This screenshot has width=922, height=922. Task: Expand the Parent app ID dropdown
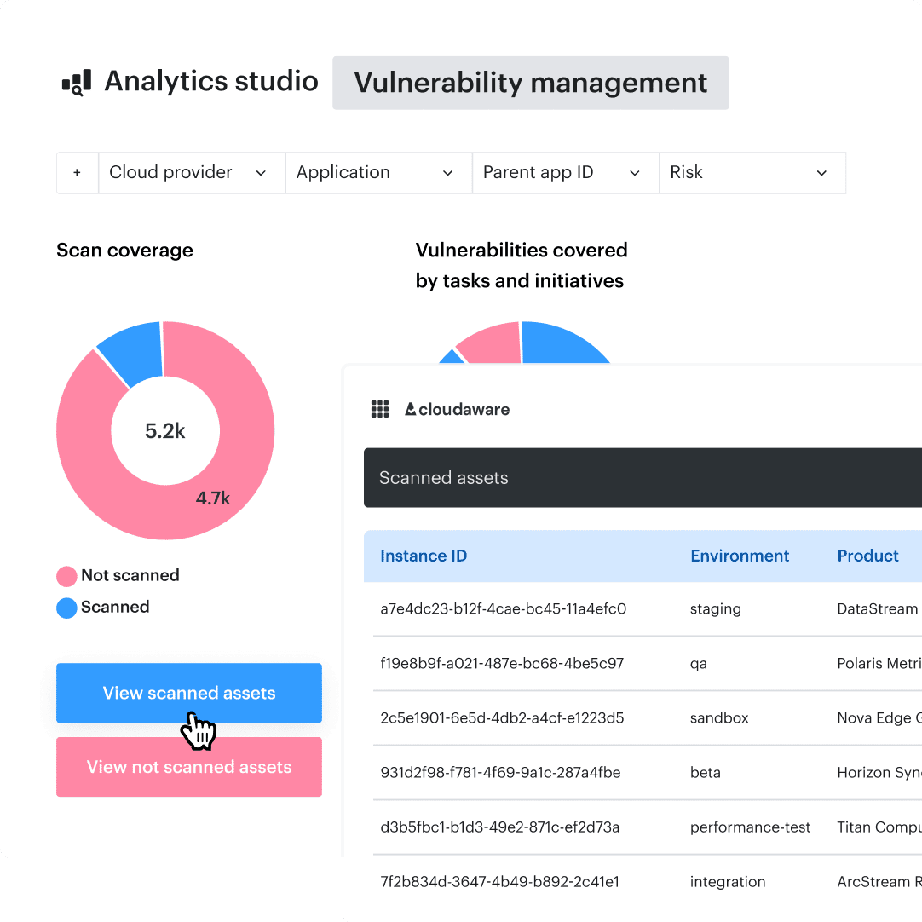(566, 173)
